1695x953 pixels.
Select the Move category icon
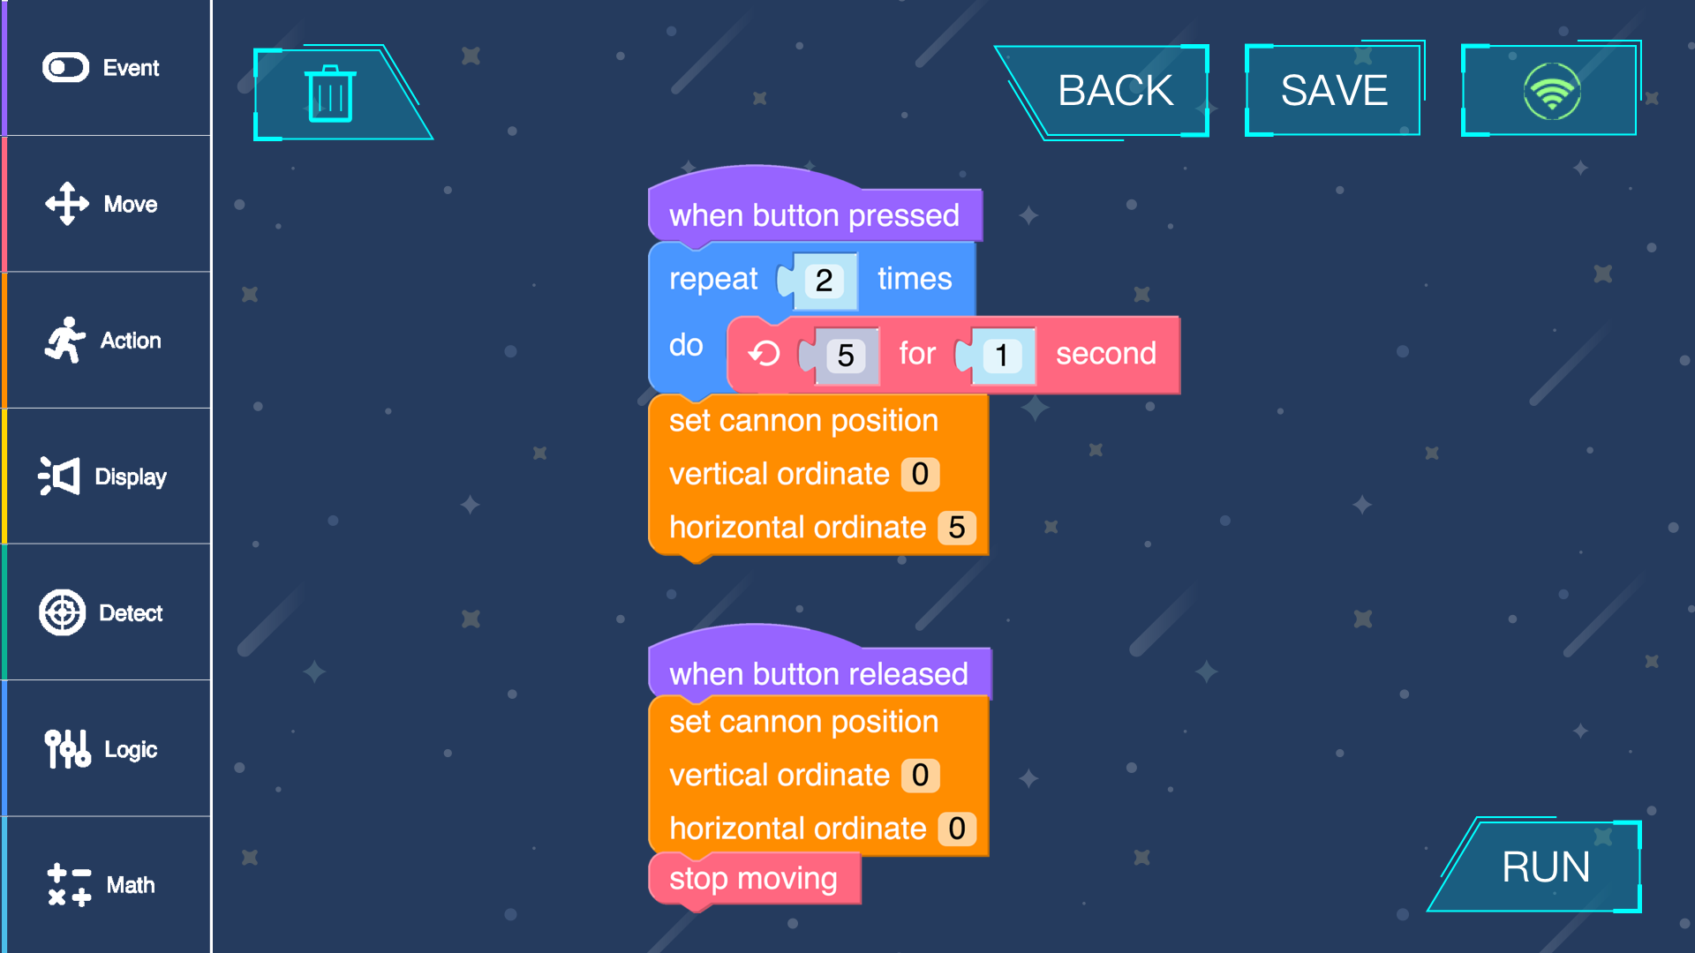(x=65, y=202)
